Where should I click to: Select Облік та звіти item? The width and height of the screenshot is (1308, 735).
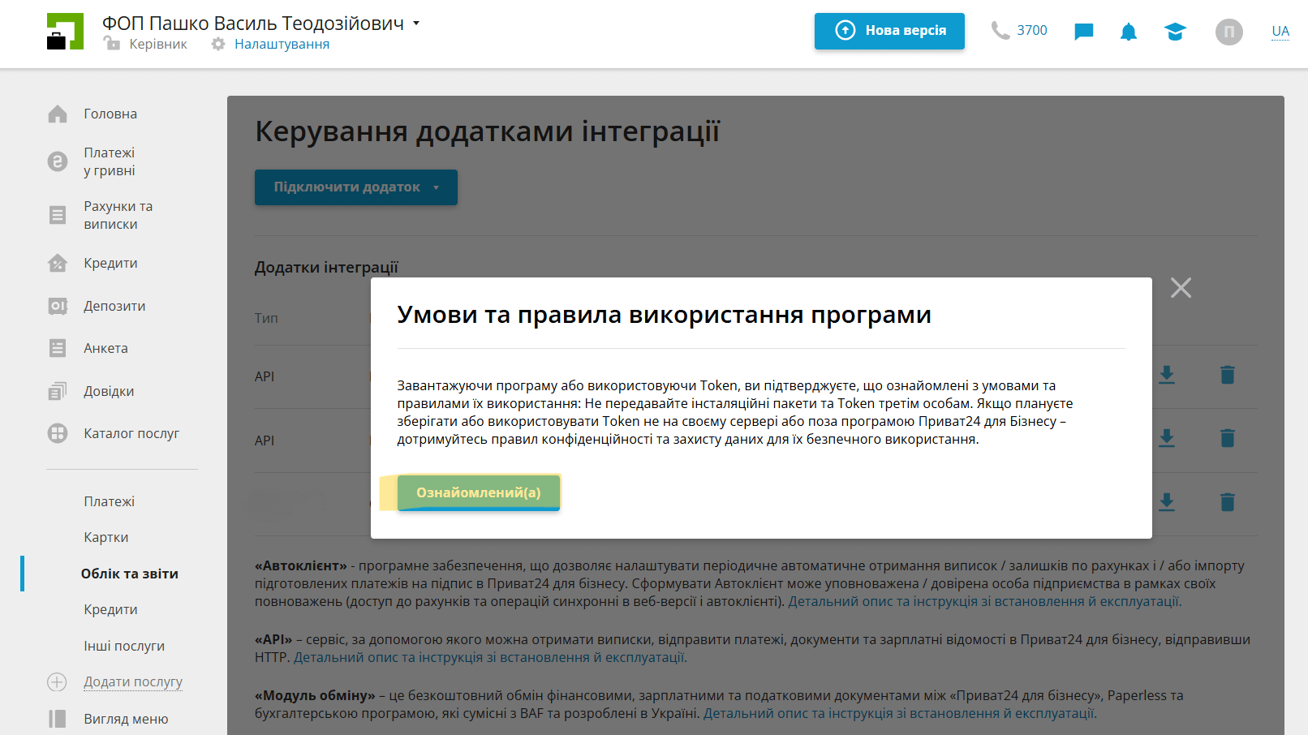pyautogui.click(x=130, y=574)
